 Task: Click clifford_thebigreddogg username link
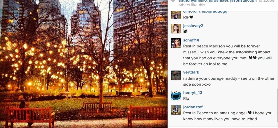(205, 12)
